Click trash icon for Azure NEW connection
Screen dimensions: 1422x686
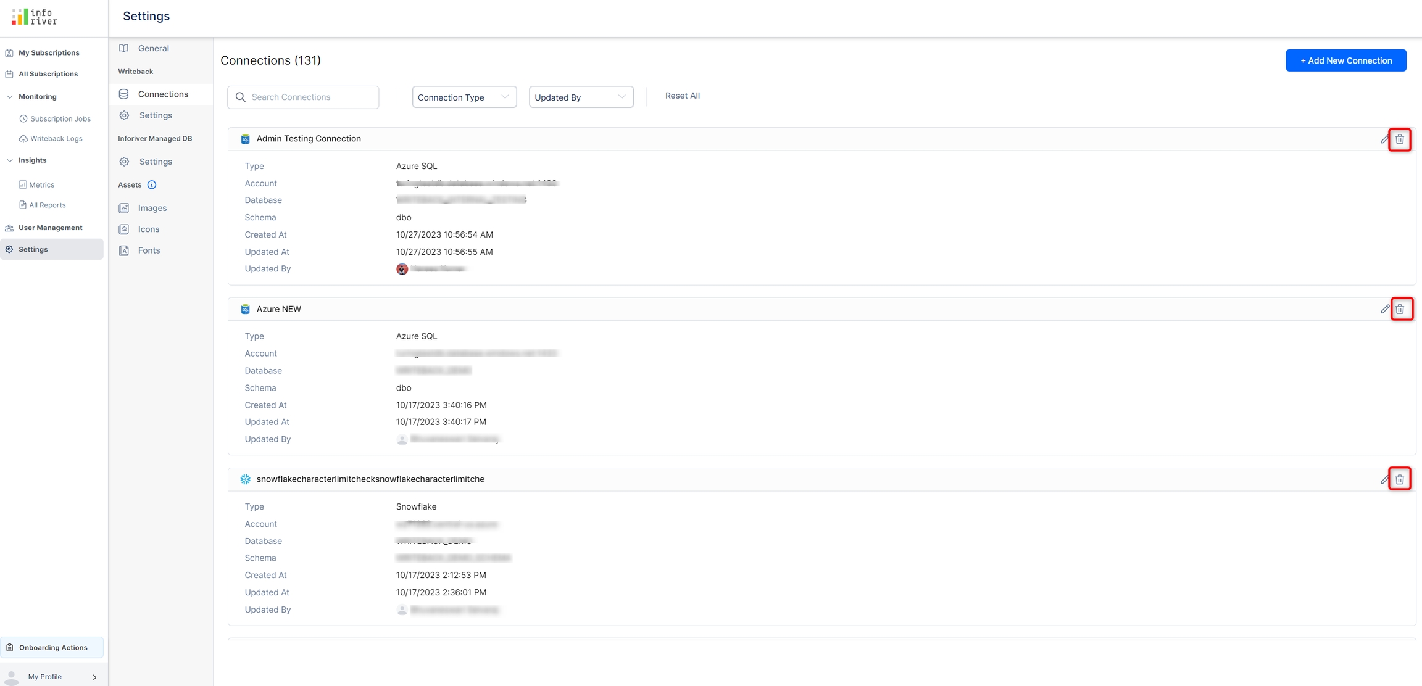tap(1400, 309)
